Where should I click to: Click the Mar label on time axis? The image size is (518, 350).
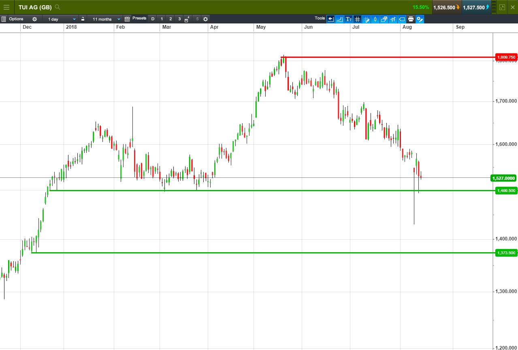pyautogui.click(x=166, y=27)
